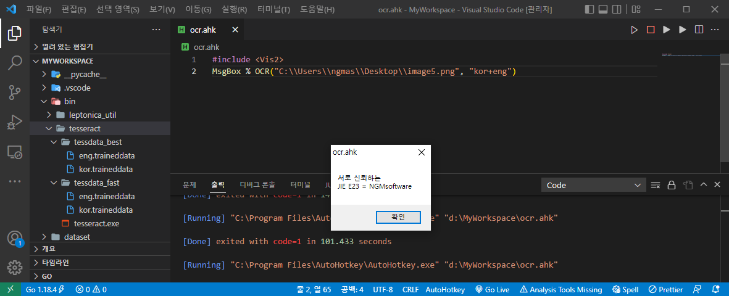Open the Search view in activity bar
729x296 pixels.
[x=15, y=63]
